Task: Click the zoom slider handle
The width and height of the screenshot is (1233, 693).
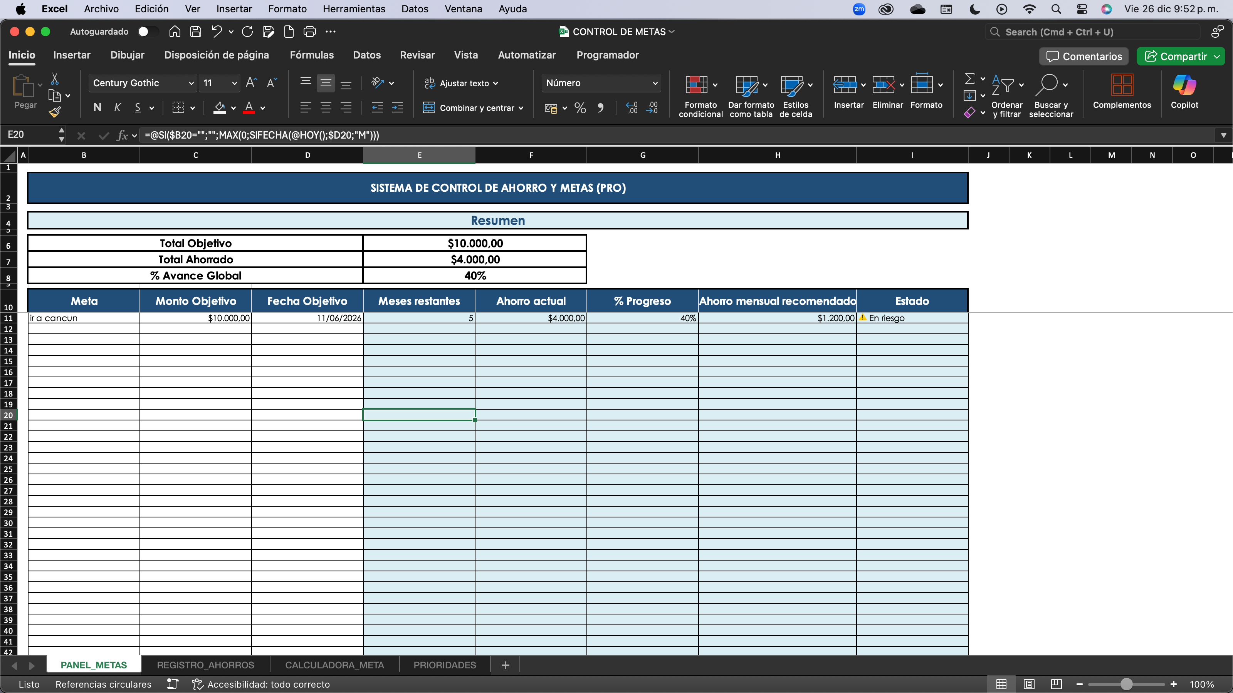Action: tap(1126, 685)
